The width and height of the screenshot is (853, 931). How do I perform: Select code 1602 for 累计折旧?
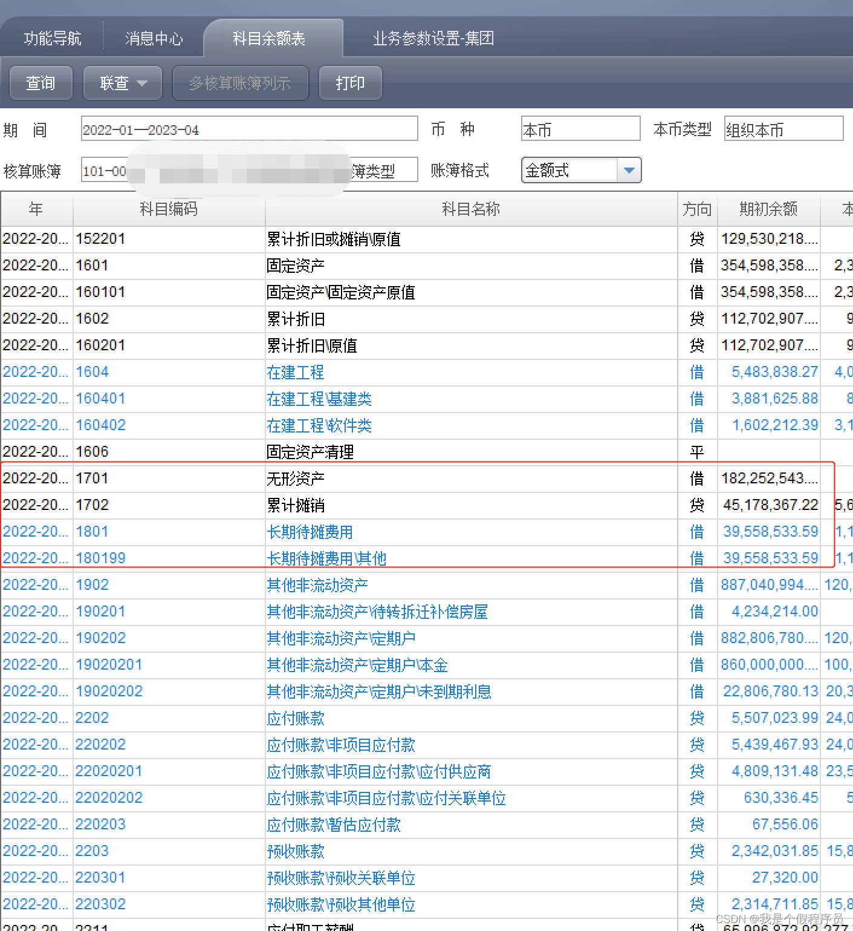click(92, 319)
